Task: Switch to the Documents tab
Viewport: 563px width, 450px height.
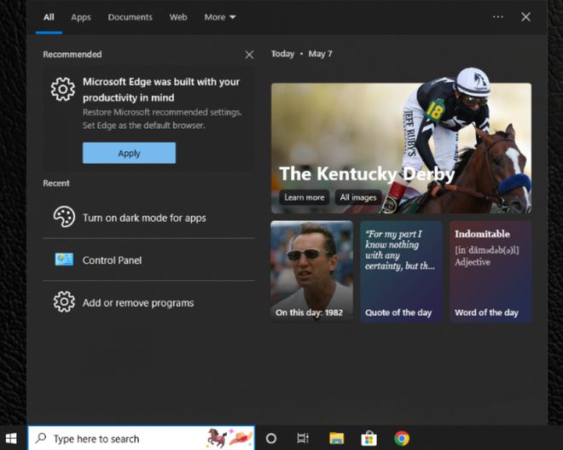Action: coord(130,17)
